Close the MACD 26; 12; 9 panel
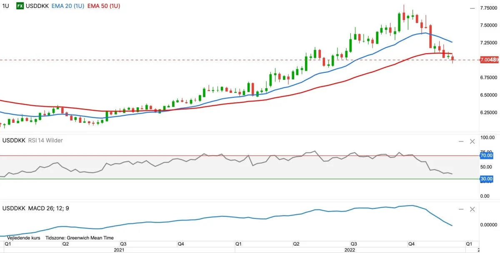500x253 pixels. click(x=472, y=209)
